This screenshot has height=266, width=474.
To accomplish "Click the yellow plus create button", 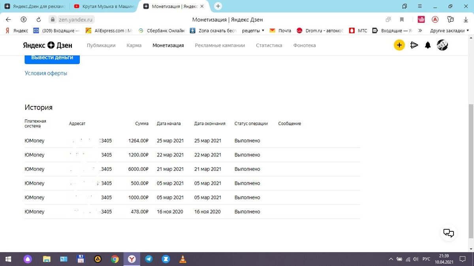I will pyautogui.click(x=399, y=45).
